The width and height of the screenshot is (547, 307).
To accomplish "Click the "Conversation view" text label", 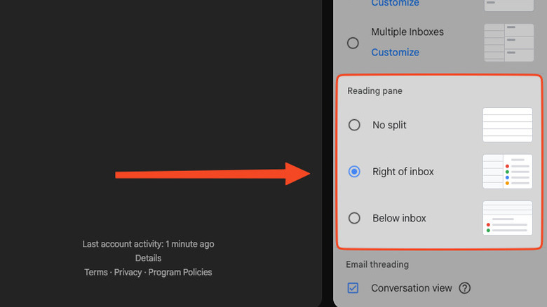I will (x=411, y=288).
